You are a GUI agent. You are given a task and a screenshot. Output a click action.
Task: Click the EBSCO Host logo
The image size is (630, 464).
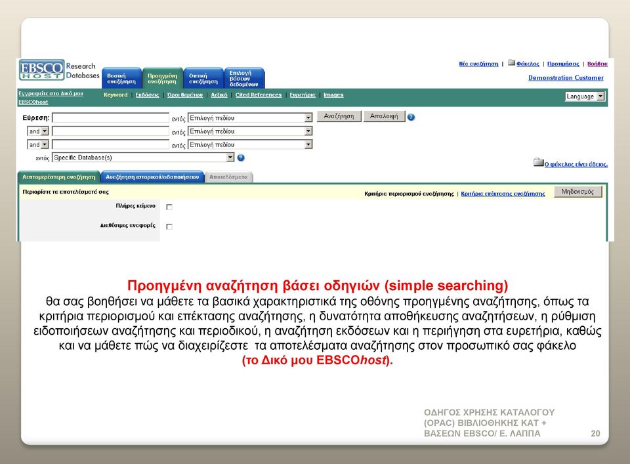coord(42,70)
